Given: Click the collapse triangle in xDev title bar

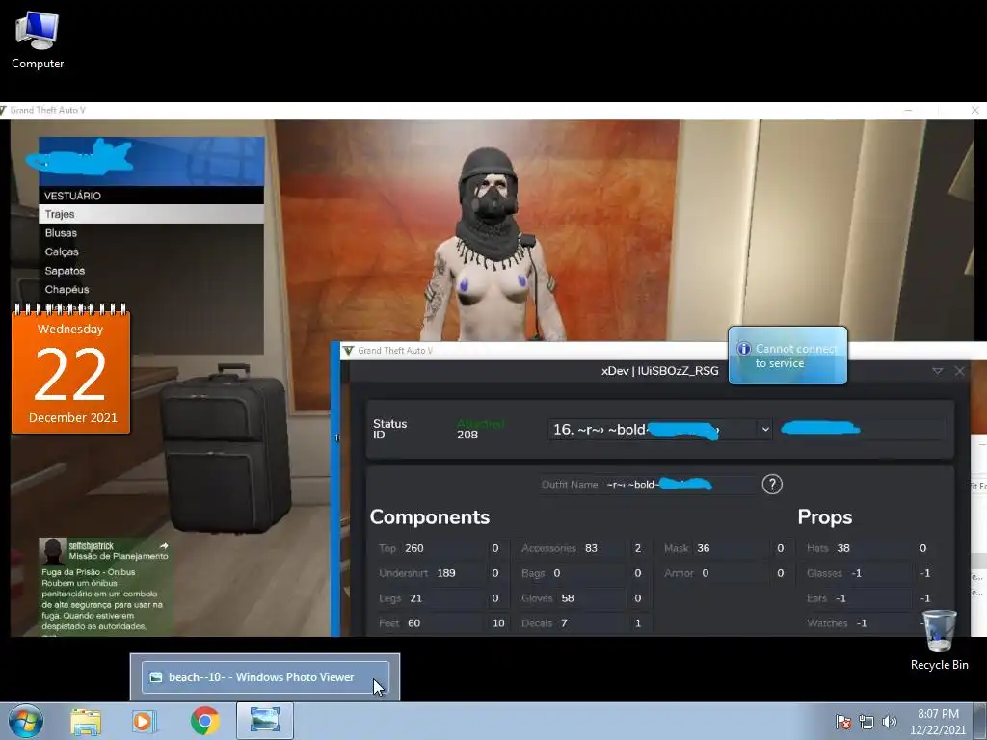Looking at the screenshot, I should coord(937,371).
